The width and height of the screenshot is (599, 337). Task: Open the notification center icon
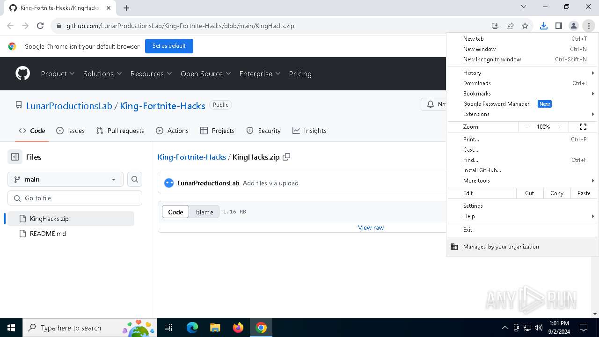point(584,328)
